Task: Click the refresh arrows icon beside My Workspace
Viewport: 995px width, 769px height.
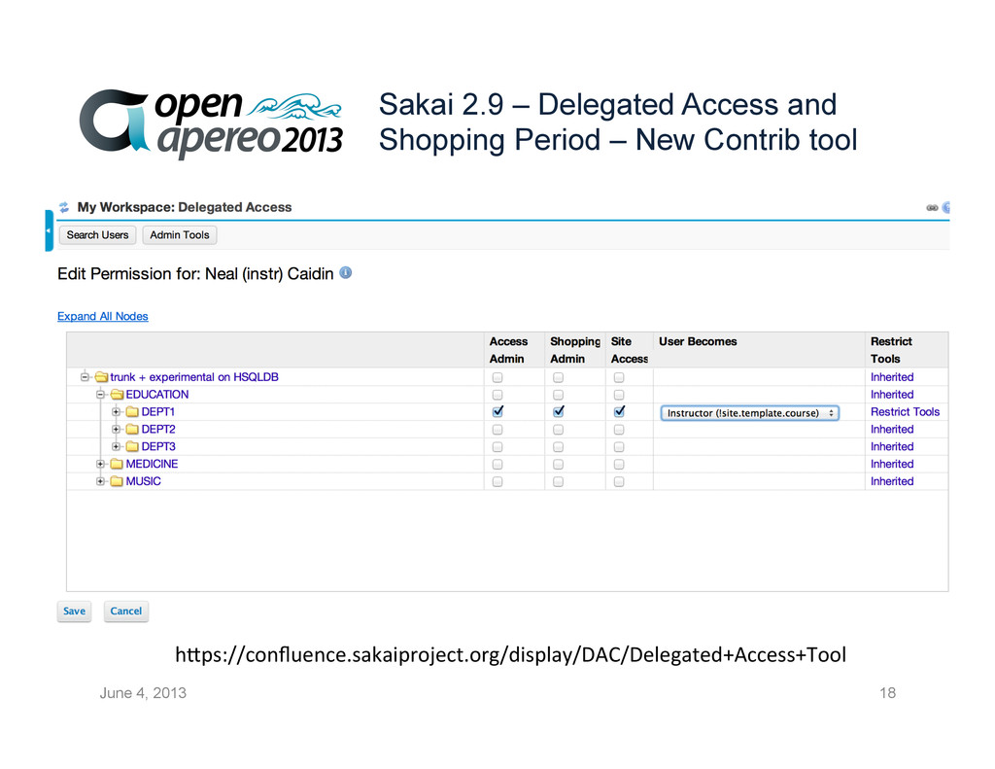Action: click(64, 207)
